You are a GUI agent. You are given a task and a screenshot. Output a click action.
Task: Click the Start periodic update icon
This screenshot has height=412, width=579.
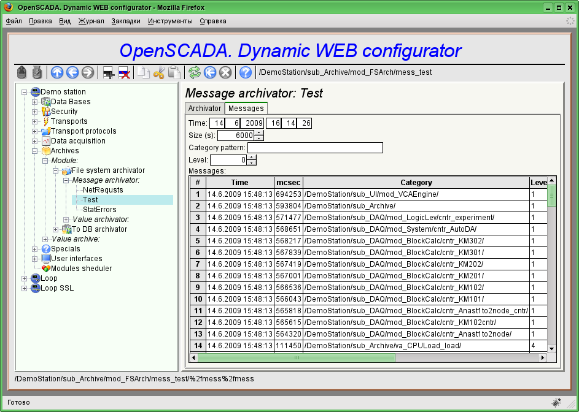tap(210, 72)
